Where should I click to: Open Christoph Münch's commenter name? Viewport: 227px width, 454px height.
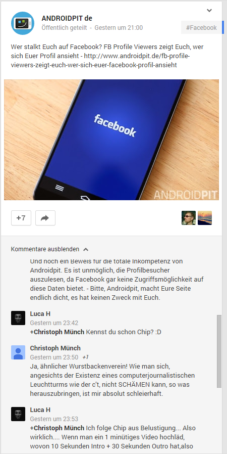click(55, 348)
